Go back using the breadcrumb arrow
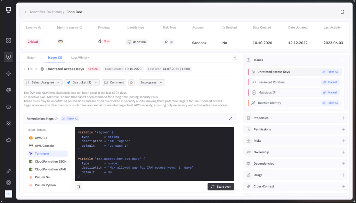356x203 pixels. (x=25, y=12)
